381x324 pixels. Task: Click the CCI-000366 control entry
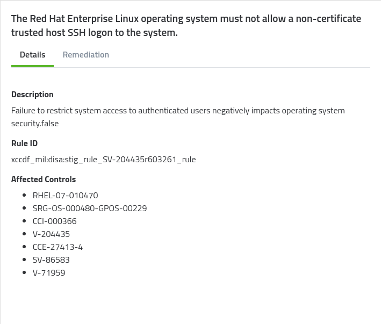tap(55, 221)
